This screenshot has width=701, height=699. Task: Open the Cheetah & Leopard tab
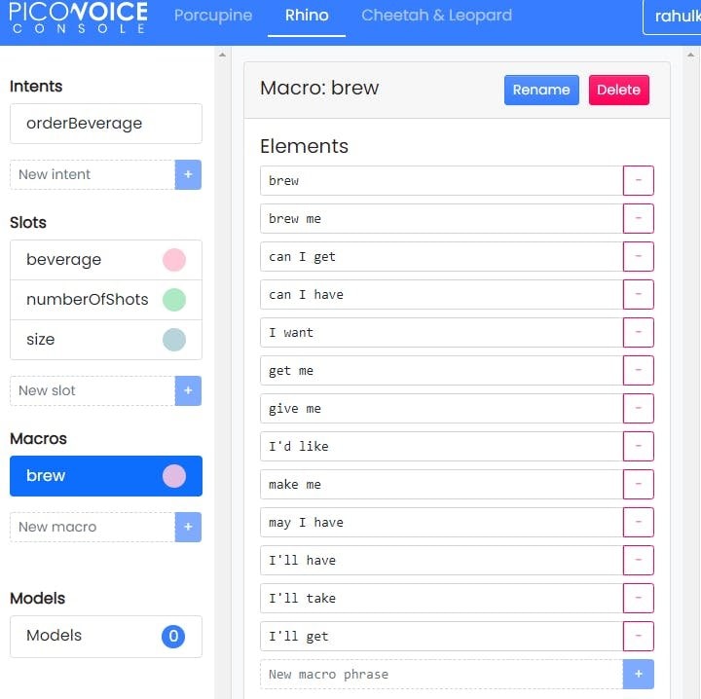(x=436, y=16)
